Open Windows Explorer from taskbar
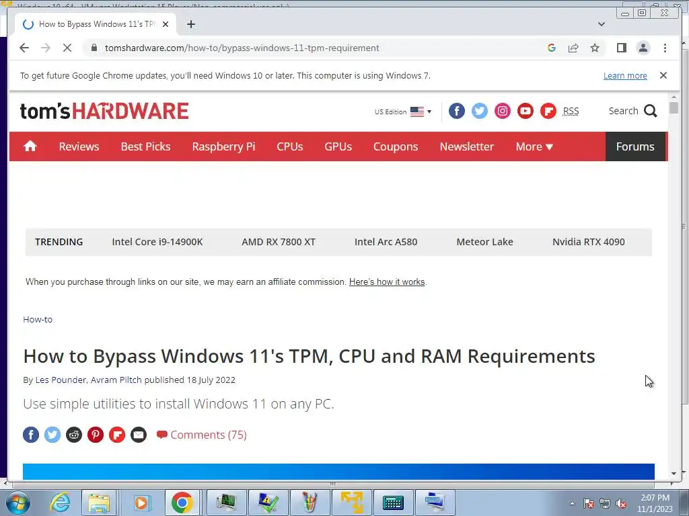689x516 pixels. click(99, 503)
